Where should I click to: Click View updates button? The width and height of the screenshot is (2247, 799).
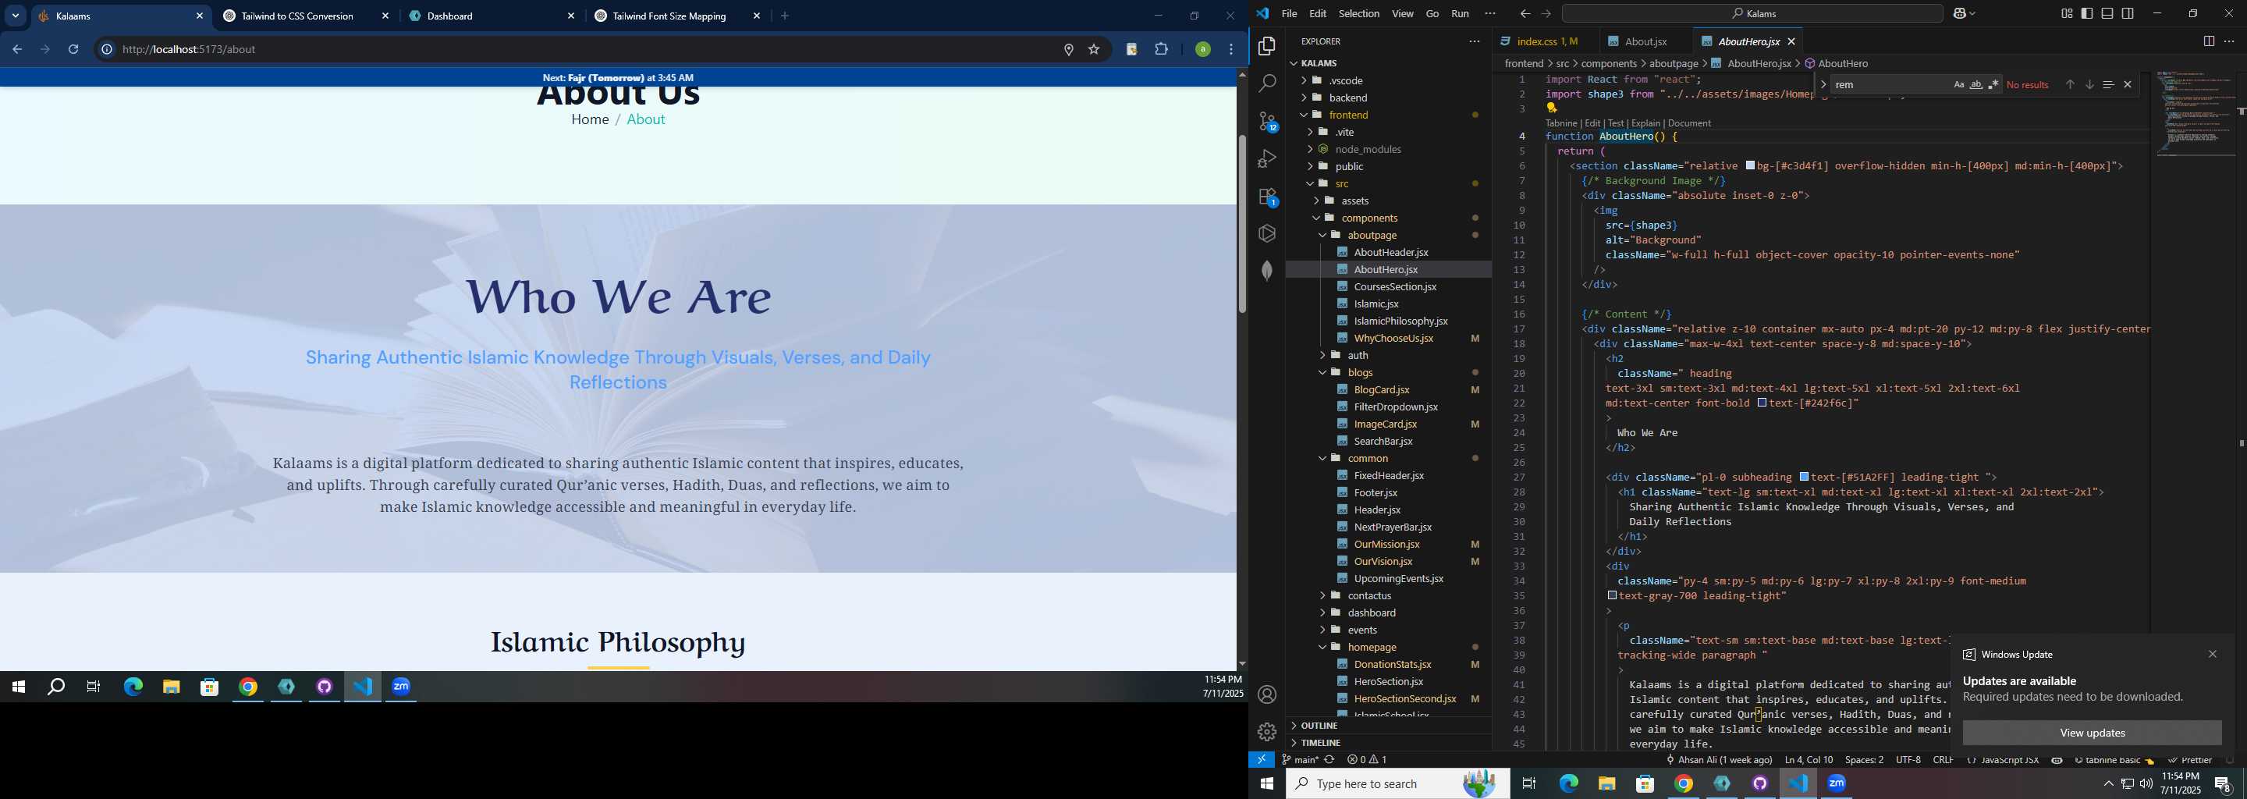click(2091, 733)
